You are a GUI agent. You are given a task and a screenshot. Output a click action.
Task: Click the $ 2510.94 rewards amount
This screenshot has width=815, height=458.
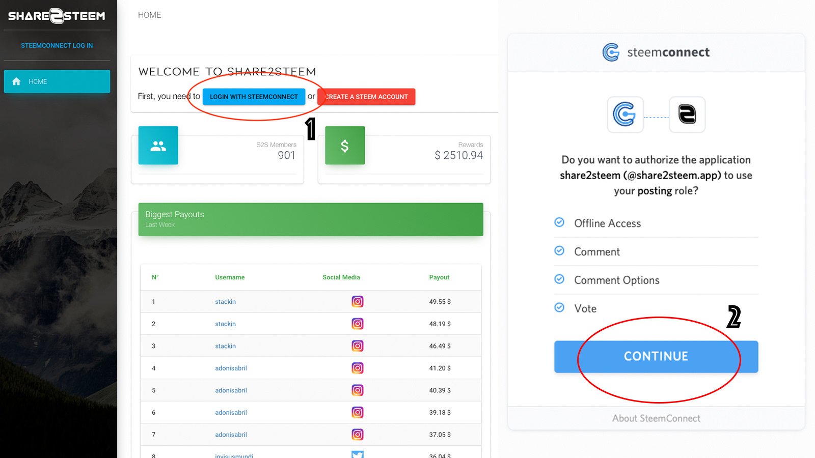[458, 155]
